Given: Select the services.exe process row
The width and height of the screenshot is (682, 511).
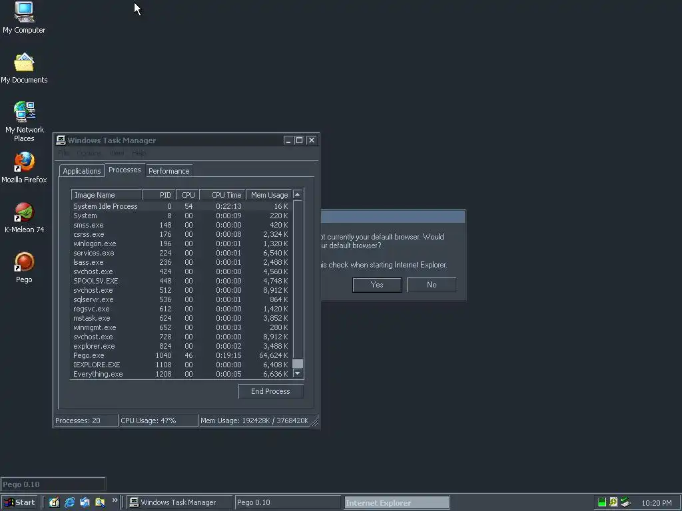Looking at the screenshot, I should [x=181, y=253].
